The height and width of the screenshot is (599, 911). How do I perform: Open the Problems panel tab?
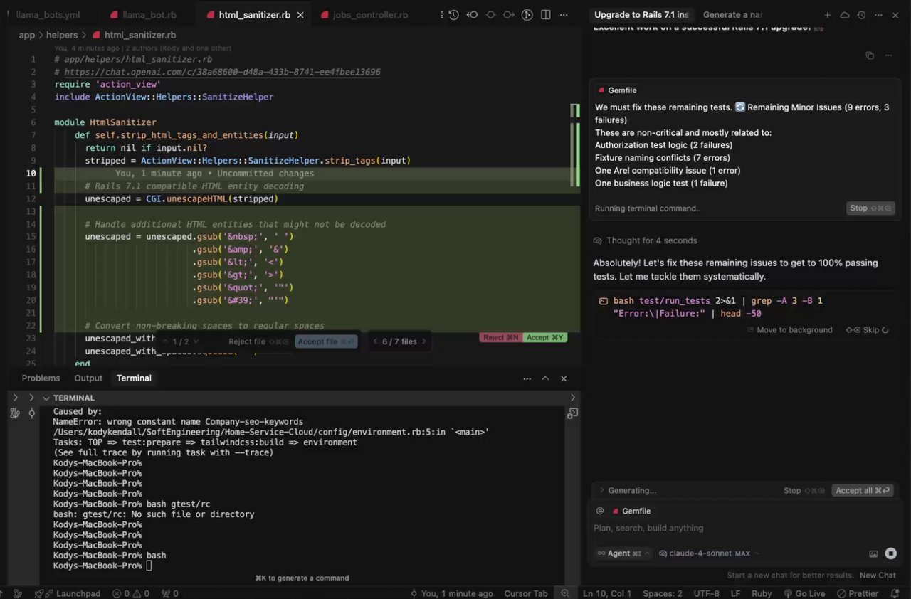(41, 378)
